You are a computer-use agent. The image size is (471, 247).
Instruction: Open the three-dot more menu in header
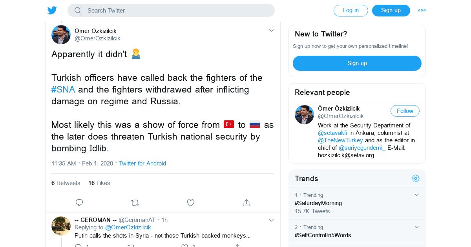422,11
